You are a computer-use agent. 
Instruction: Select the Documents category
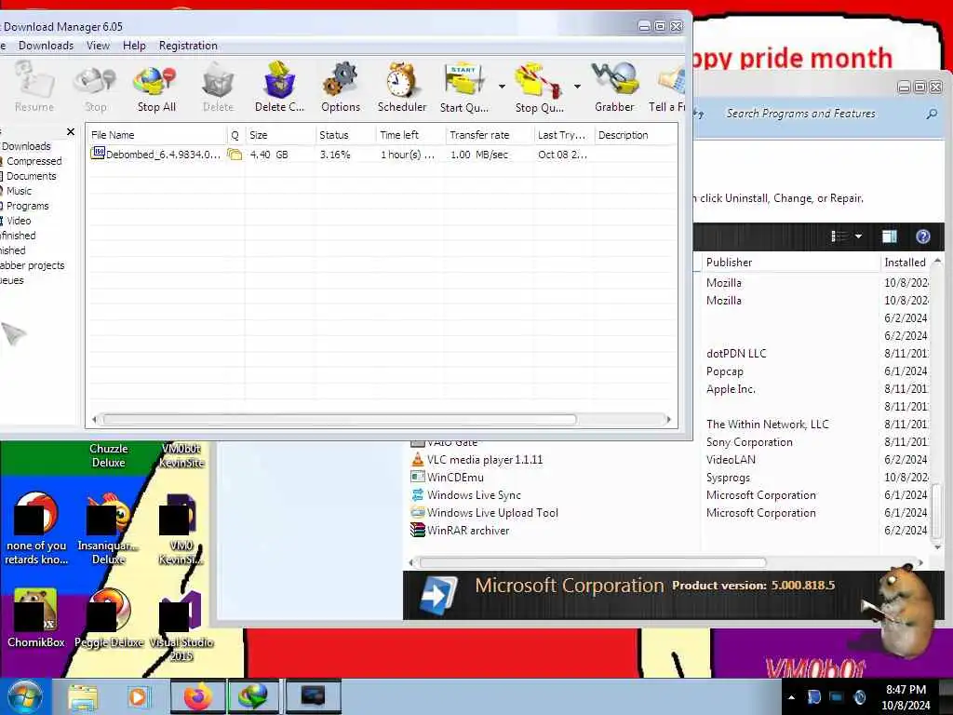[x=31, y=176]
